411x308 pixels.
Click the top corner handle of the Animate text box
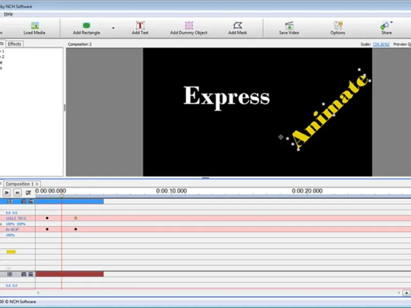pyautogui.click(x=359, y=70)
